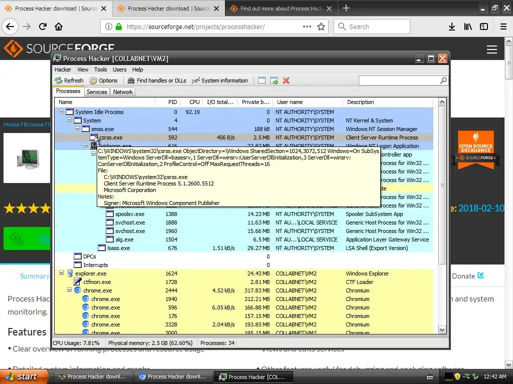Open Find handles or DLLs
This screenshot has height=384, width=513.
coord(157,80)
